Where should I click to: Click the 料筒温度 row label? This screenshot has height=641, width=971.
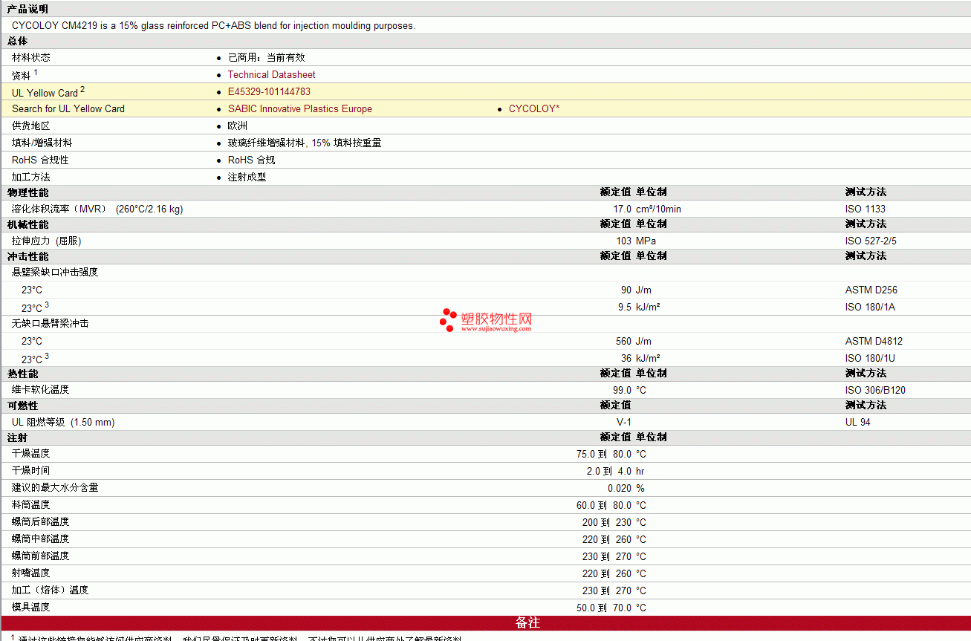(31, 504)
